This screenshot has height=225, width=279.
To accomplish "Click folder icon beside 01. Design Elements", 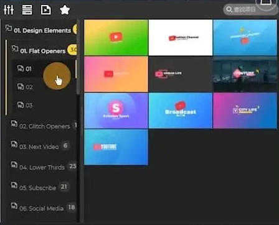I will (x=8, y=28).
